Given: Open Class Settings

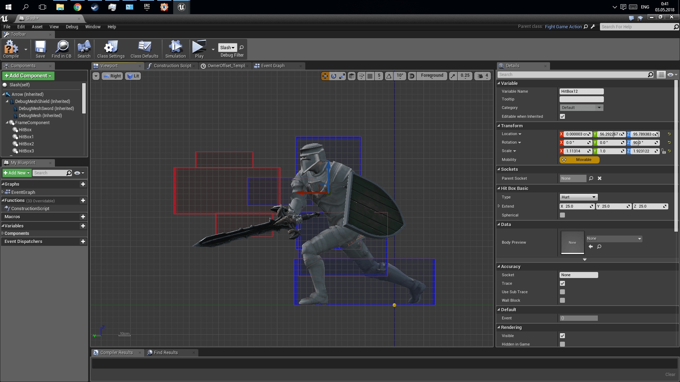Looking at the screenshot, I should tap(110, 49).
